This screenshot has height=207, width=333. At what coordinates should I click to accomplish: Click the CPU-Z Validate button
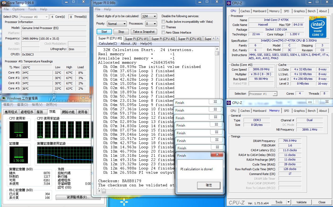[301, 202]
